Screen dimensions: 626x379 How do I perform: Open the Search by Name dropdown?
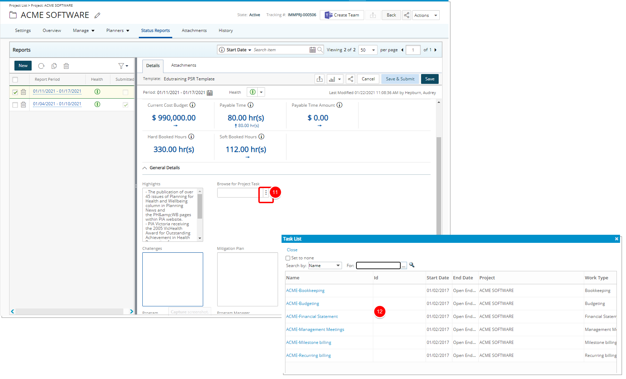pos(325,266)
